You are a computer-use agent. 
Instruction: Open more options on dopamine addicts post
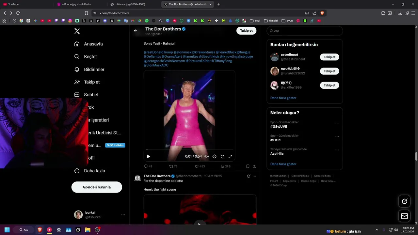click(254, 176)
